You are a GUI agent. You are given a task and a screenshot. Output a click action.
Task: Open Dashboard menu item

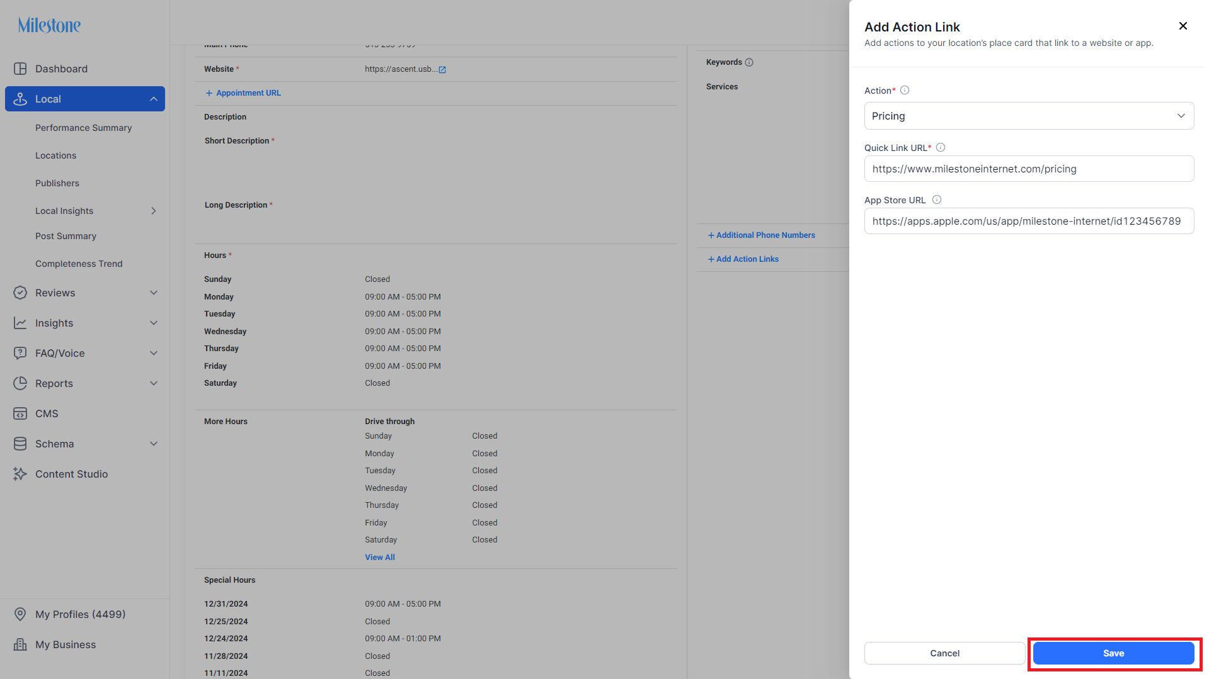click(x=61, y=69)
